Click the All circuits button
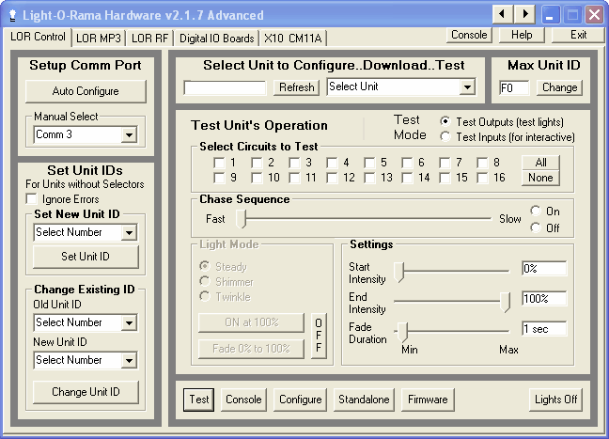 coord(540,163)
